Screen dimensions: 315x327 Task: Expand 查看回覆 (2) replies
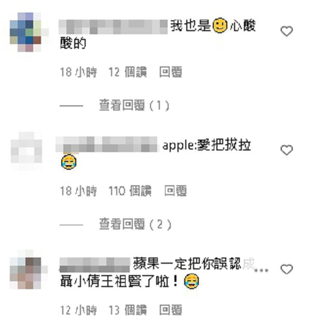pyautogui.click(x=135, y=224)
